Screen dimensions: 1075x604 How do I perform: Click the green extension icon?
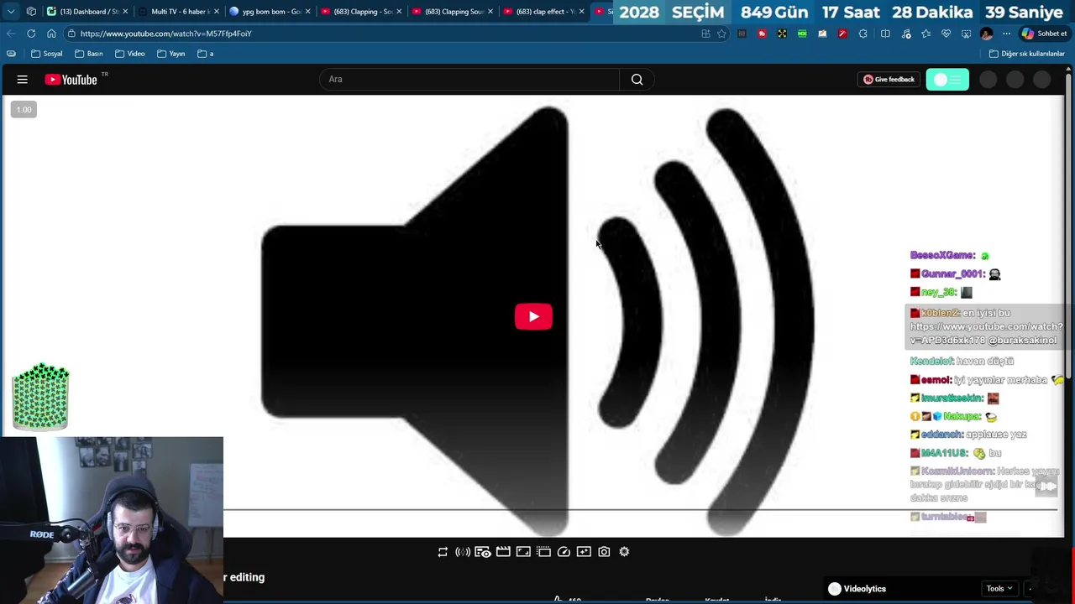click(802, 34)
